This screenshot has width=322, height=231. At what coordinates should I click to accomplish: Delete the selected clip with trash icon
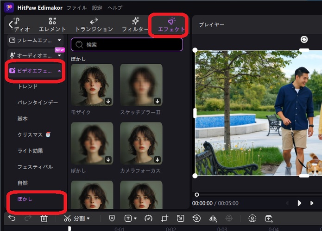point(44,219)
